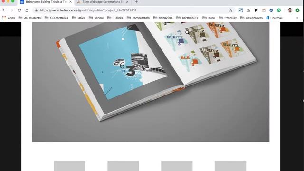Open the hotmail bookmark

point(275,18)
